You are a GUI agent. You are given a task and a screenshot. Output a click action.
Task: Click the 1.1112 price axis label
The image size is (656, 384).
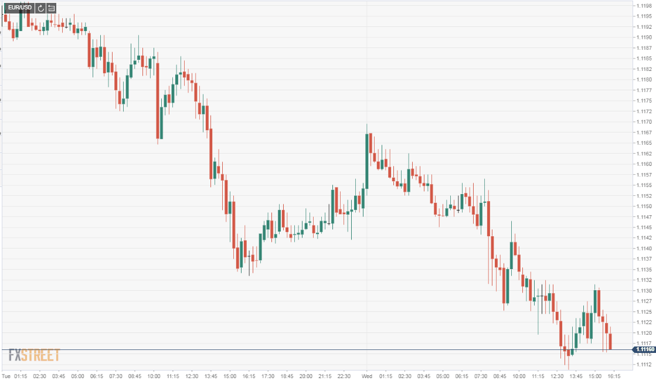(x=643, y=365)
